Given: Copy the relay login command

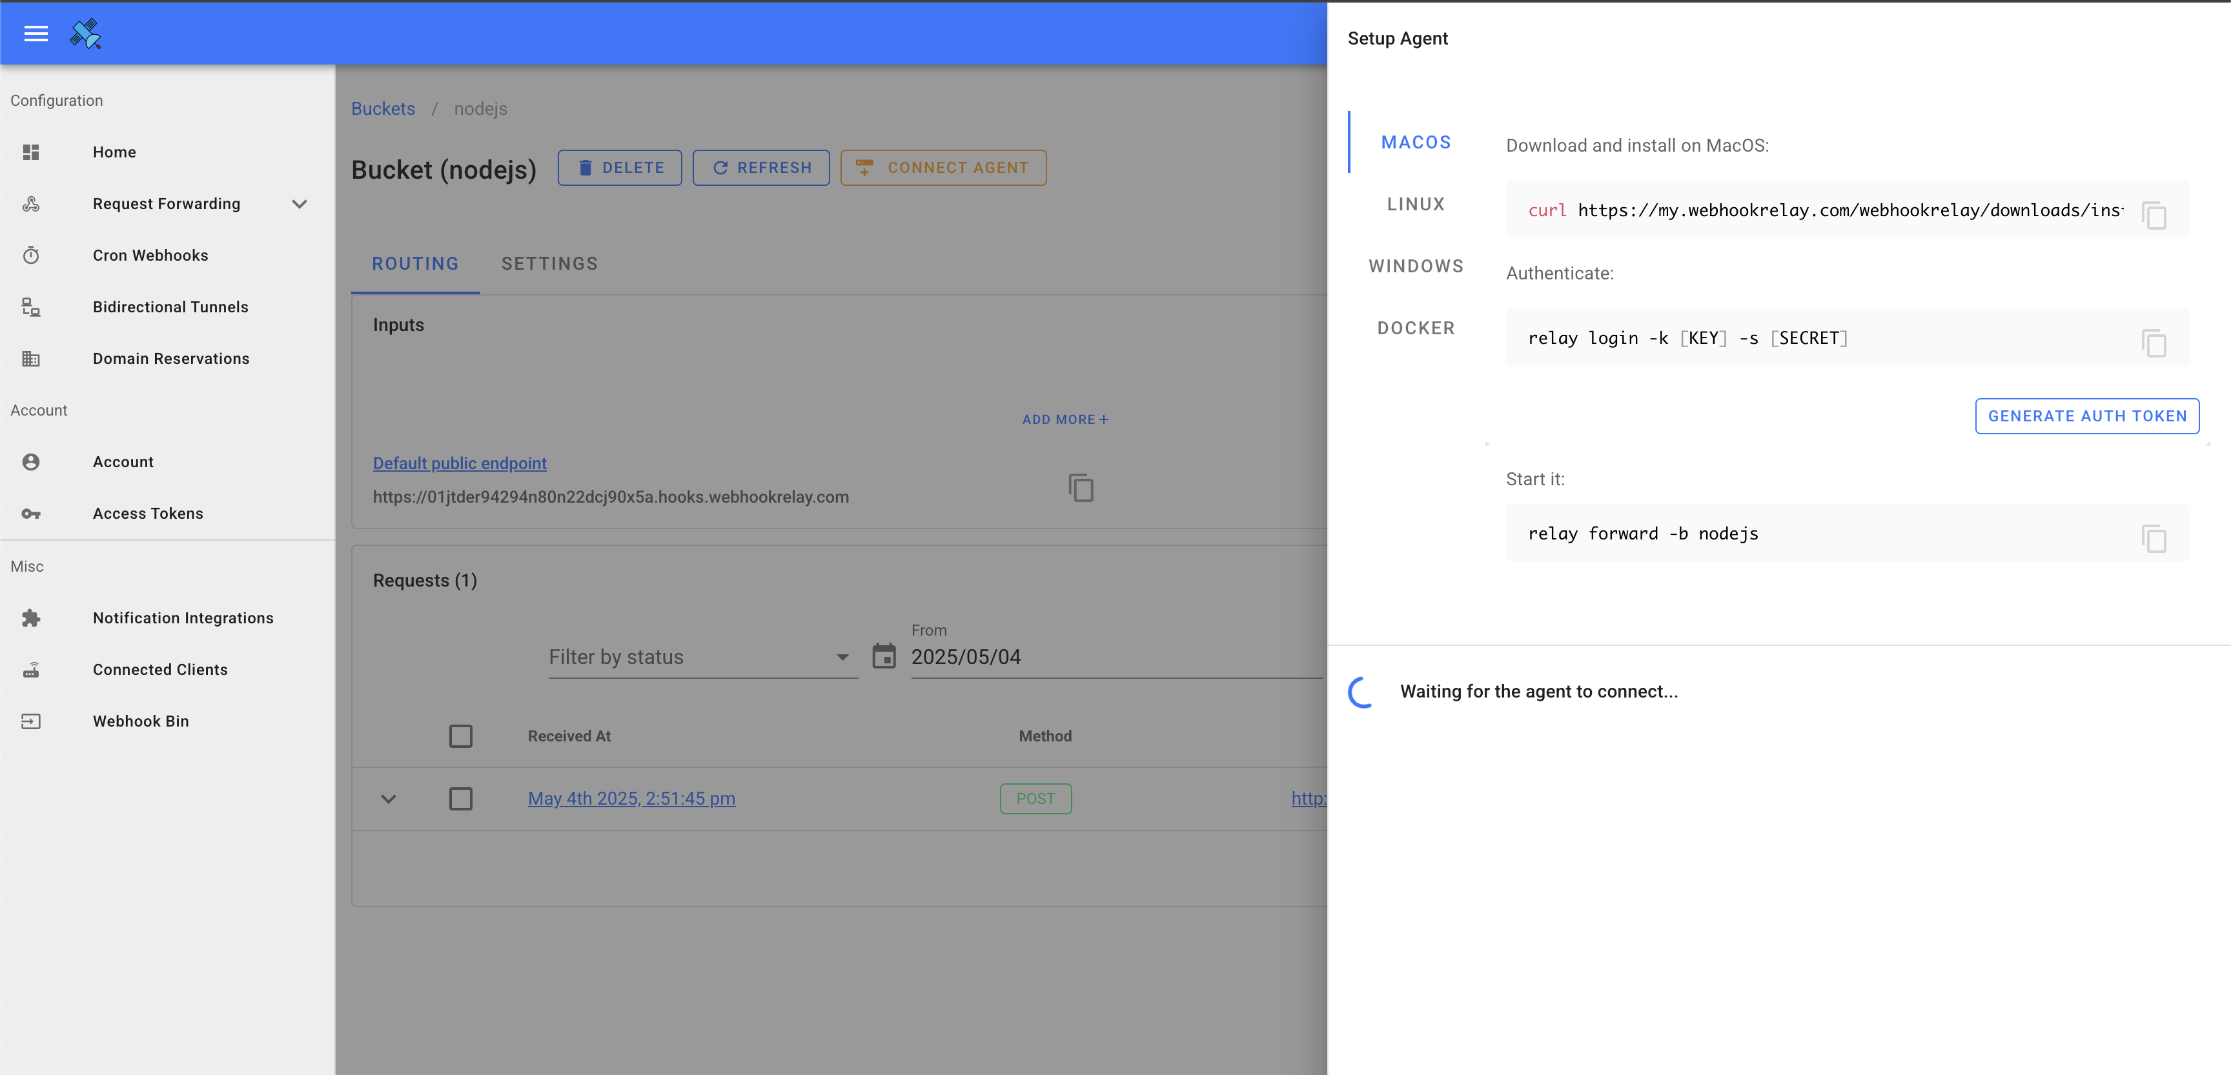Looking at the screenshot, I should pyautogui.click(x=2153, y=342).
